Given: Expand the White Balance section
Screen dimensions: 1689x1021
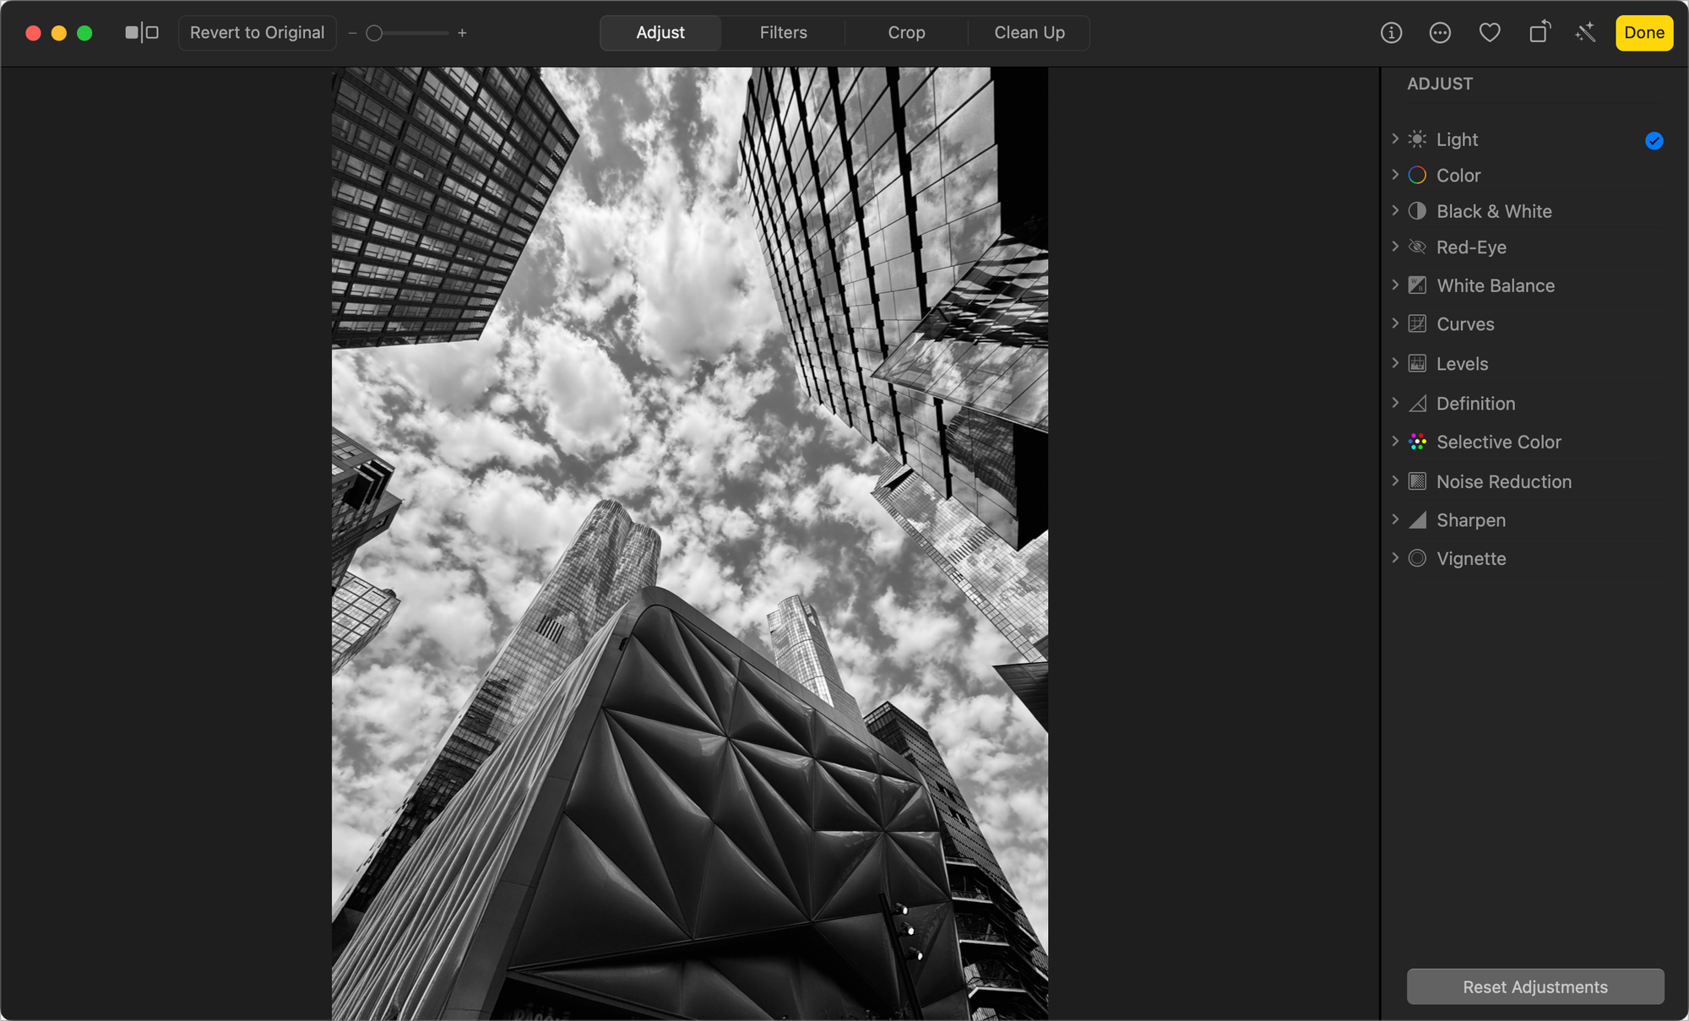Looking at the screenshot, I should pyautogui.click(x=1395, y=285).
